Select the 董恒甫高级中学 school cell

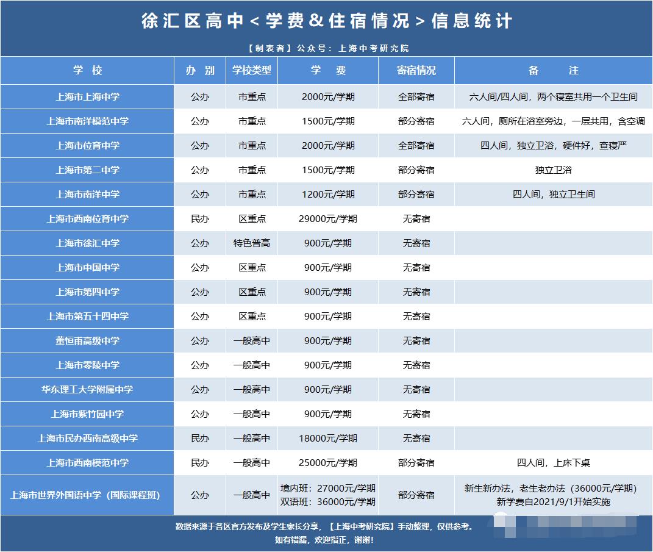[87, 340]
